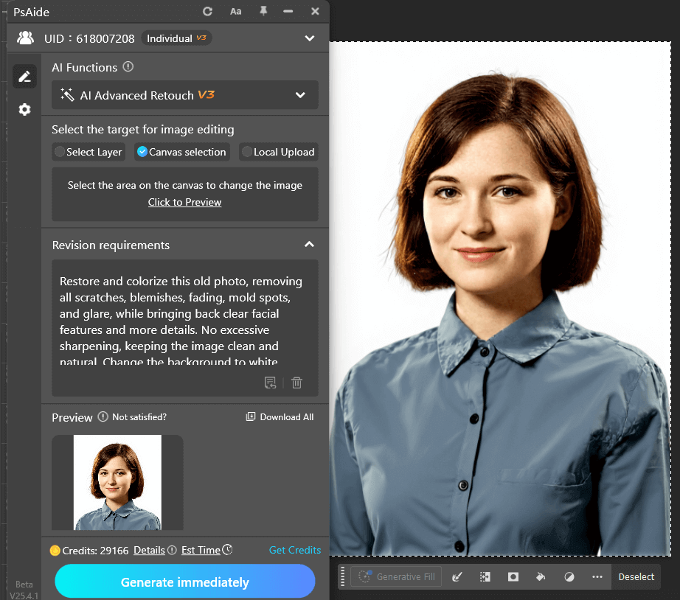The width and height of the screenshot is (680, 600).
Task: Select the brush icon in the contextual taskbar
Action: 457,576
